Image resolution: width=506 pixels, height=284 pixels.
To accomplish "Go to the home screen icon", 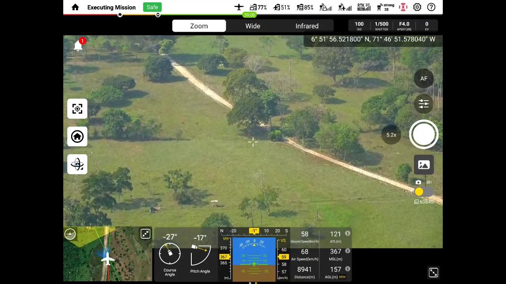I will (75, 7).
